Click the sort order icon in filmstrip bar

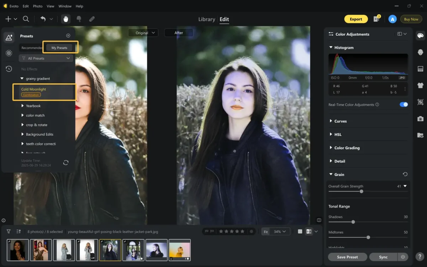pyautogui.click(x=19, y=231)
